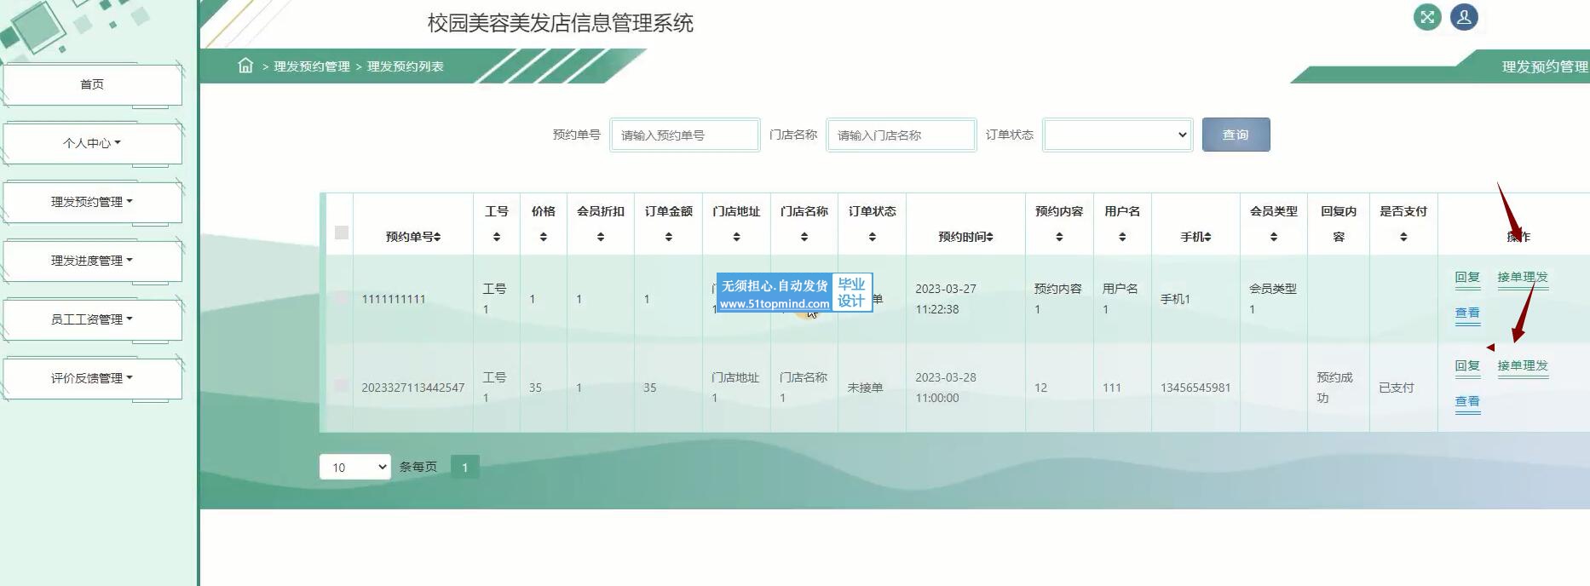The width and height of the screenshot is (1590, 586).
Task: Sort by 订单金额 column arrow
Action: point(669,237)
